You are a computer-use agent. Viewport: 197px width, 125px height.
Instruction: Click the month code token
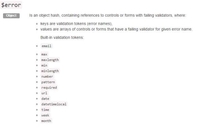pyautogui.click(x=46, y=121)
